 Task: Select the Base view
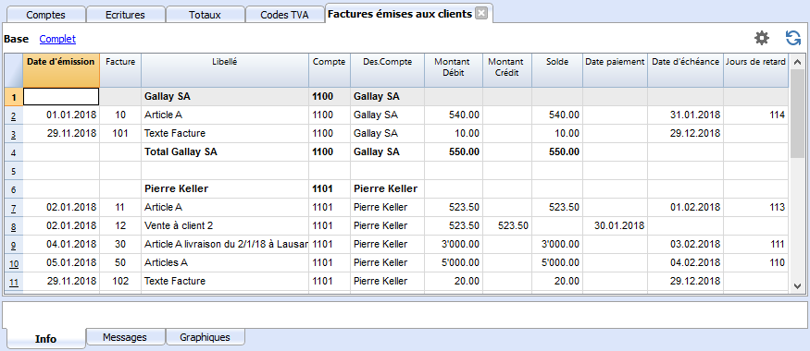pyautogui.click(x=17, y=39)
